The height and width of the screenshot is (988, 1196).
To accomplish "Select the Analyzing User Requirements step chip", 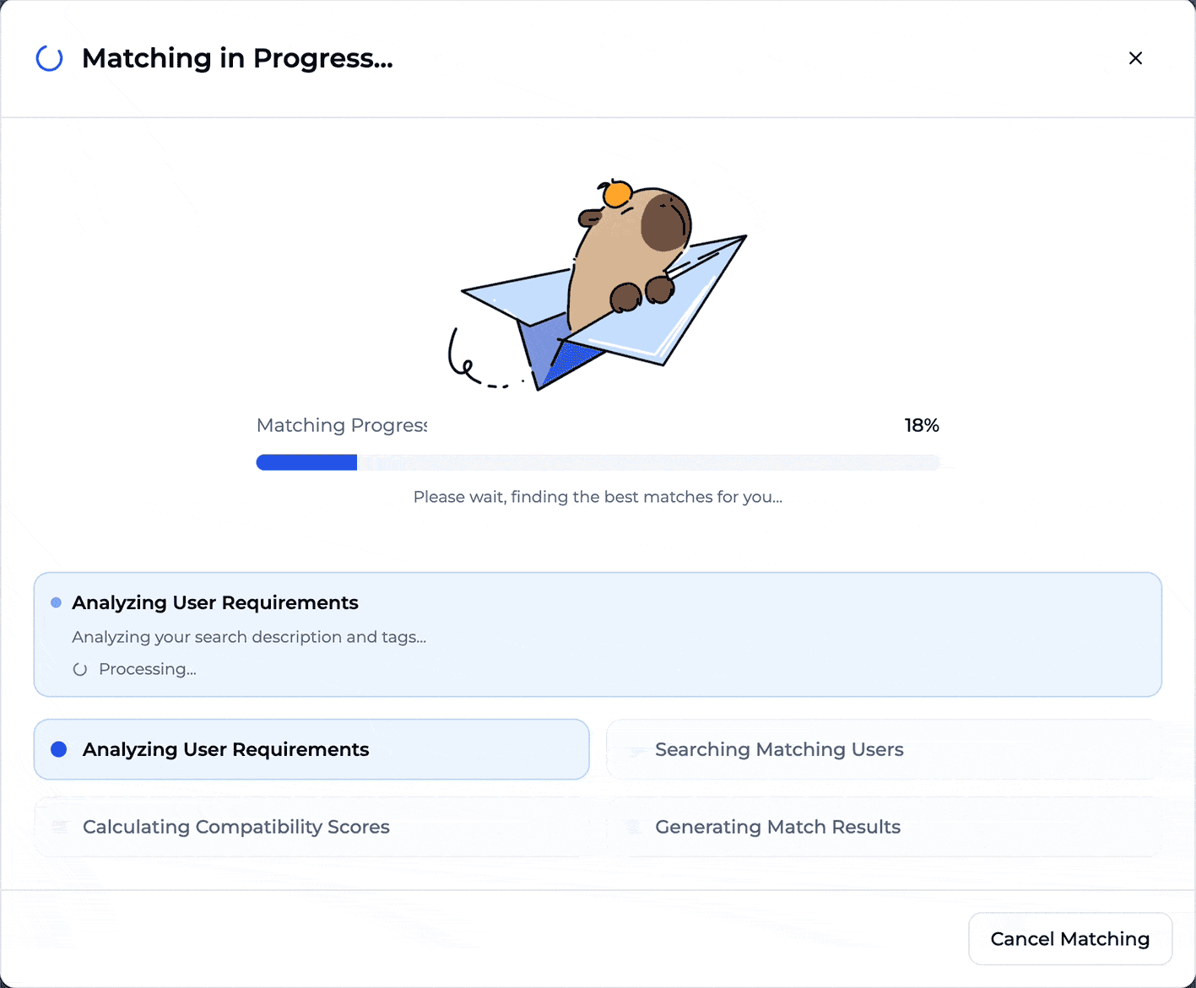I will pos(311,749).
